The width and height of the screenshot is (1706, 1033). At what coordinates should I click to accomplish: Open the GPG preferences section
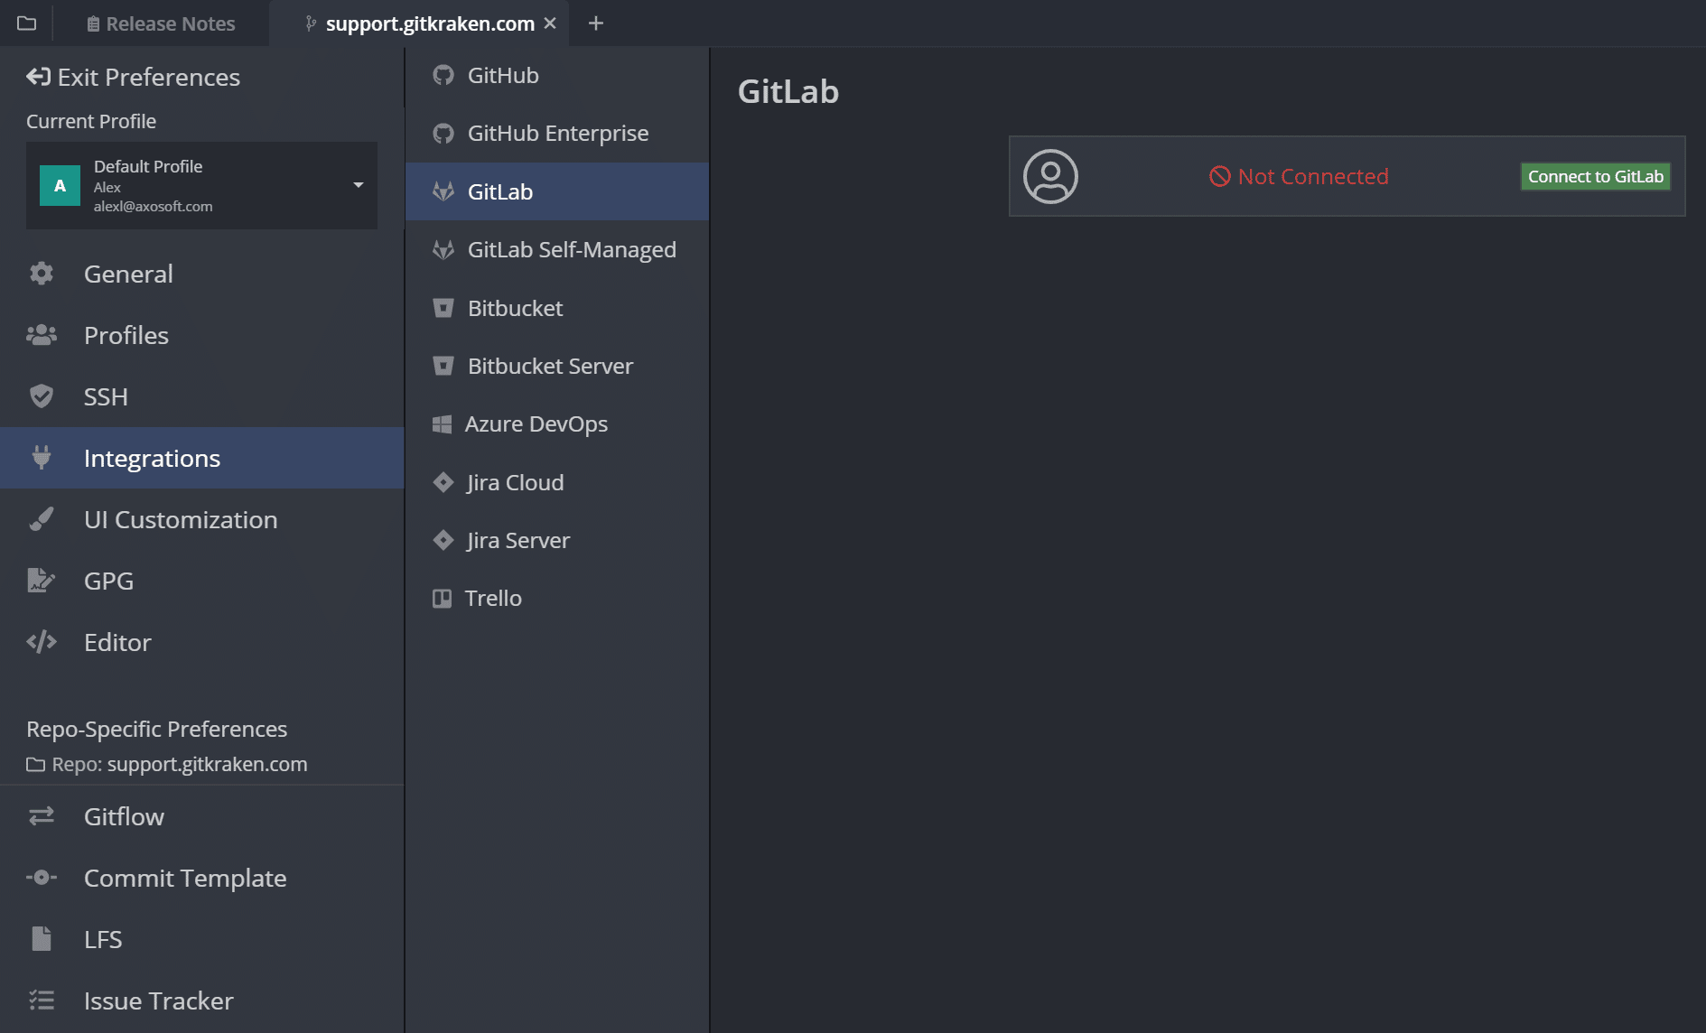[x=108, y=581]
